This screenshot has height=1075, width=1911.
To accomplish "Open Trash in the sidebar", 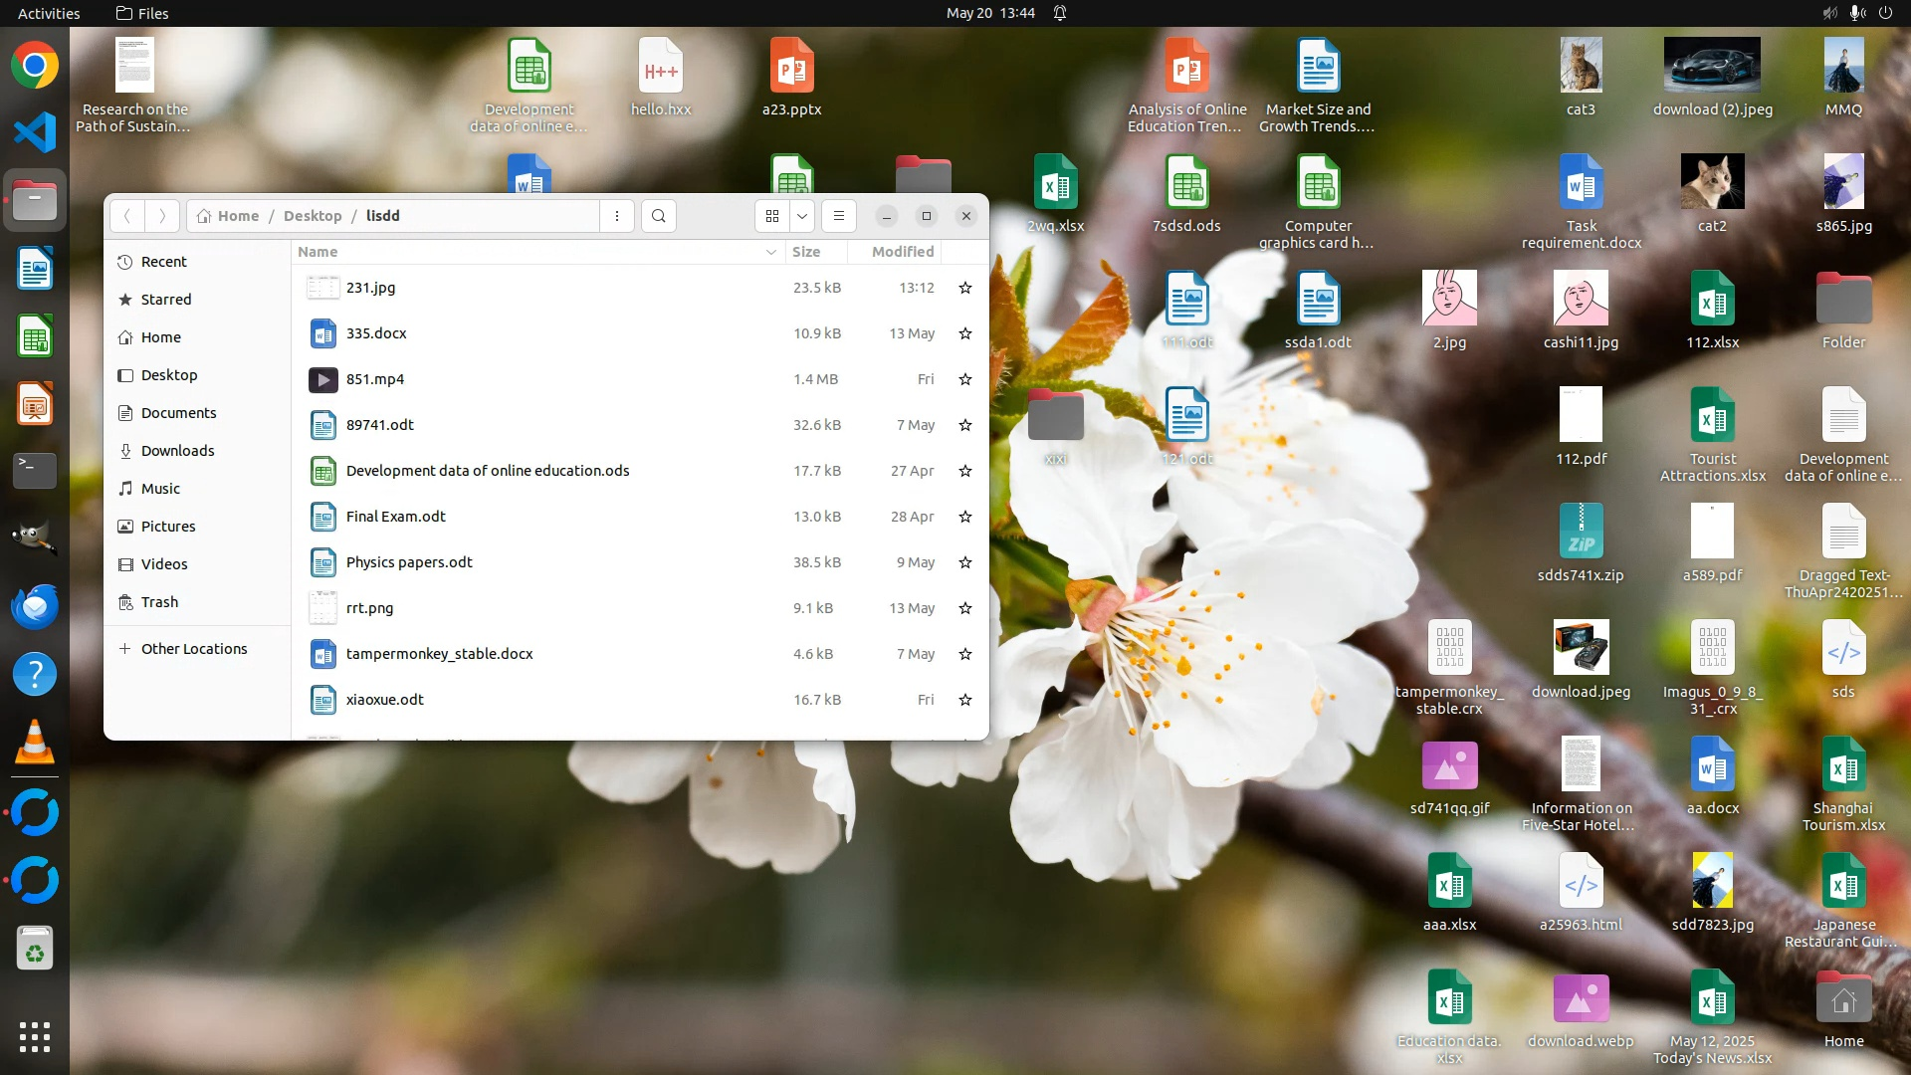I will (x=159, y=602).
